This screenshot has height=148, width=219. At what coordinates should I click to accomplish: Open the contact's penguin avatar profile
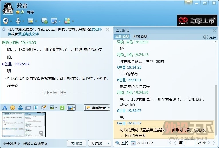coord(8,9)
